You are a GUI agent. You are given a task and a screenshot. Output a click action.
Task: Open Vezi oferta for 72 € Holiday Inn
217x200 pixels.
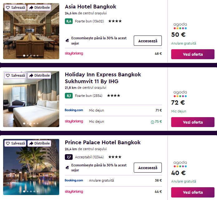(x=193, y=122)
